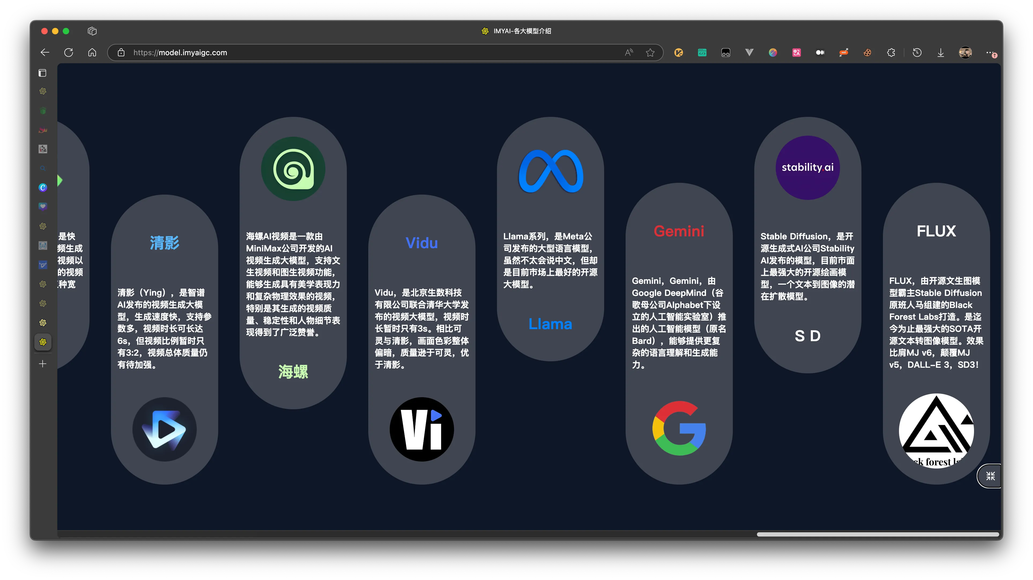
Task: Open the pink translate extension
Action: [x=796, y=53]
